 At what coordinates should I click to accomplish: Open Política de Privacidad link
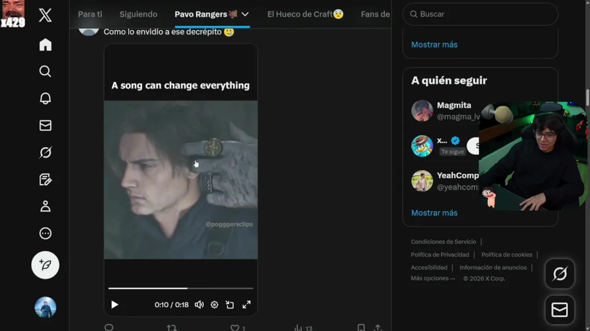point(440,255)
